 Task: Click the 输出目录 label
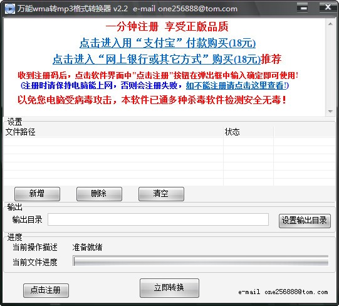(x=27, y=219)
